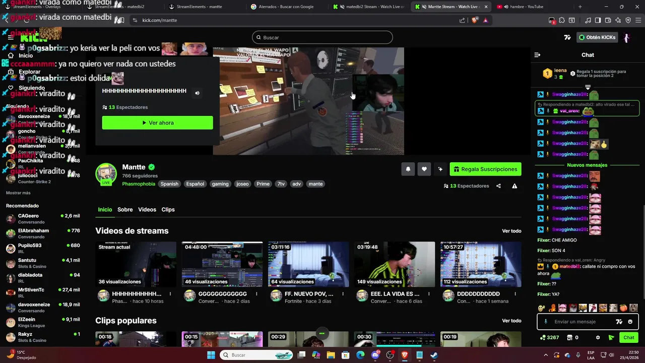
Task: Click the share icon next to viewers
Action: 498,186
